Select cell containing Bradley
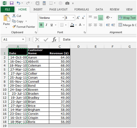Viewport: 137px width, 128px height. [38, 98]
